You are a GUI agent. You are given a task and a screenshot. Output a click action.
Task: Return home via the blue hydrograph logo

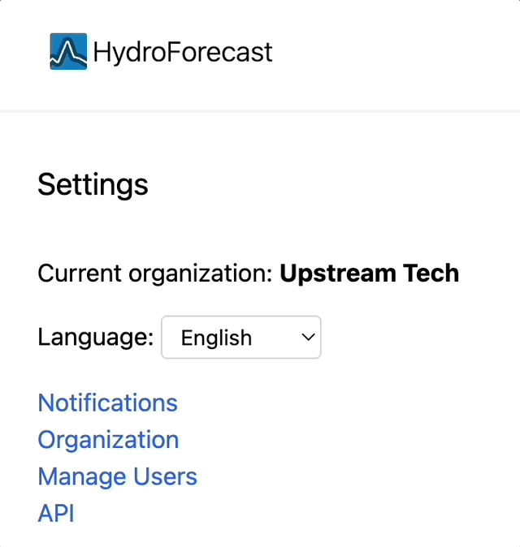68,52
